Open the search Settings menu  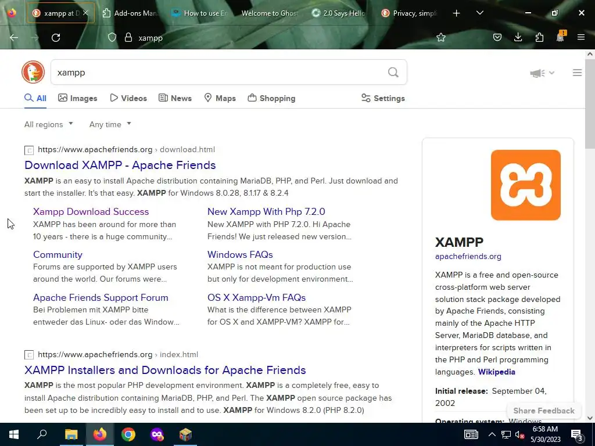383,98
